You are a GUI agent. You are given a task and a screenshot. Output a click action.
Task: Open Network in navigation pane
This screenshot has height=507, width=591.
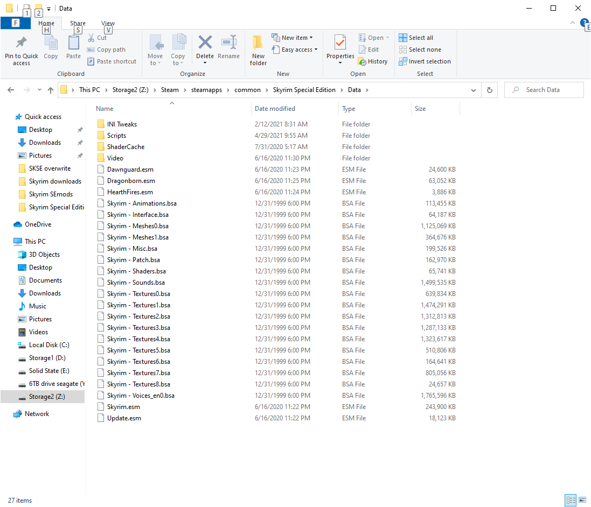pos(31,414)
